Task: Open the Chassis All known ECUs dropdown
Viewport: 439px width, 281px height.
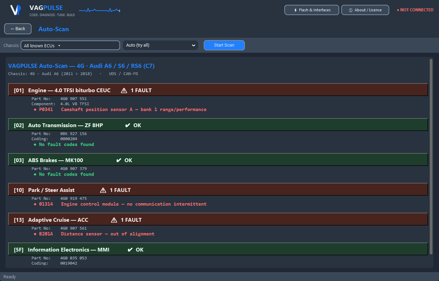Action: tap(70, 45)
